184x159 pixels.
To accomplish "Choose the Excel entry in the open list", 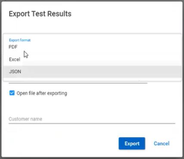I will (x=92, y=59).
